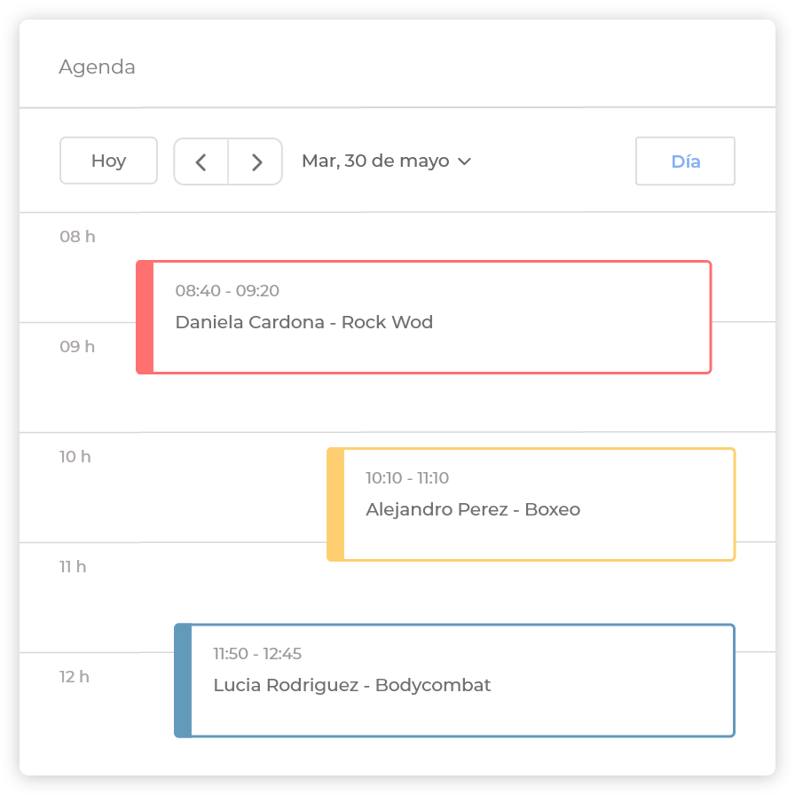Select the 11 h time slot label
Viewport: 795px width, 795px height.
(x=73, y=567)
